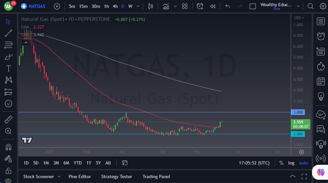Expand the timeframe dropdown arrow
The height and width of the screenshot is (183, 328).
(138, 6)
